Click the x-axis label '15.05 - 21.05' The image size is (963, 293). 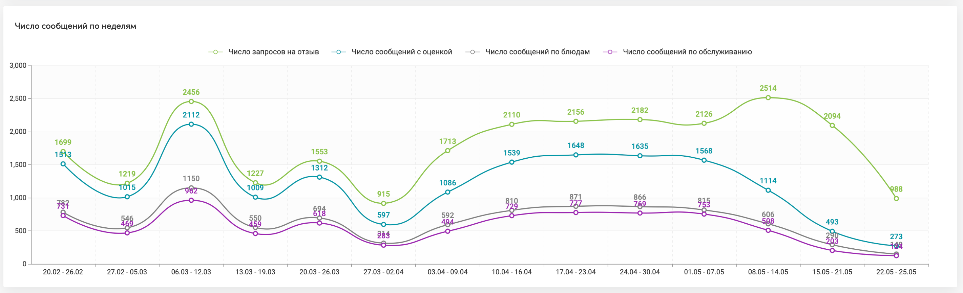tap(832, 272)
